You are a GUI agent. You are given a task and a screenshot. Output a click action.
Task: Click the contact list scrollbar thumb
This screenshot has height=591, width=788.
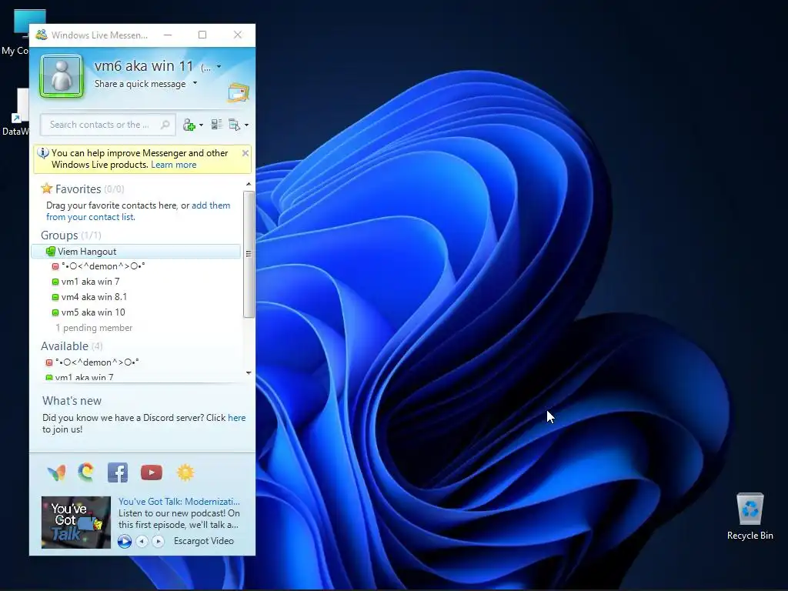click(249, 254)
